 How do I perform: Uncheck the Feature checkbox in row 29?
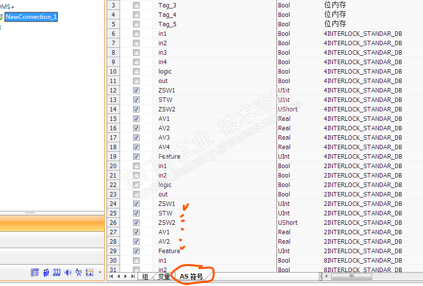point(136,251)
